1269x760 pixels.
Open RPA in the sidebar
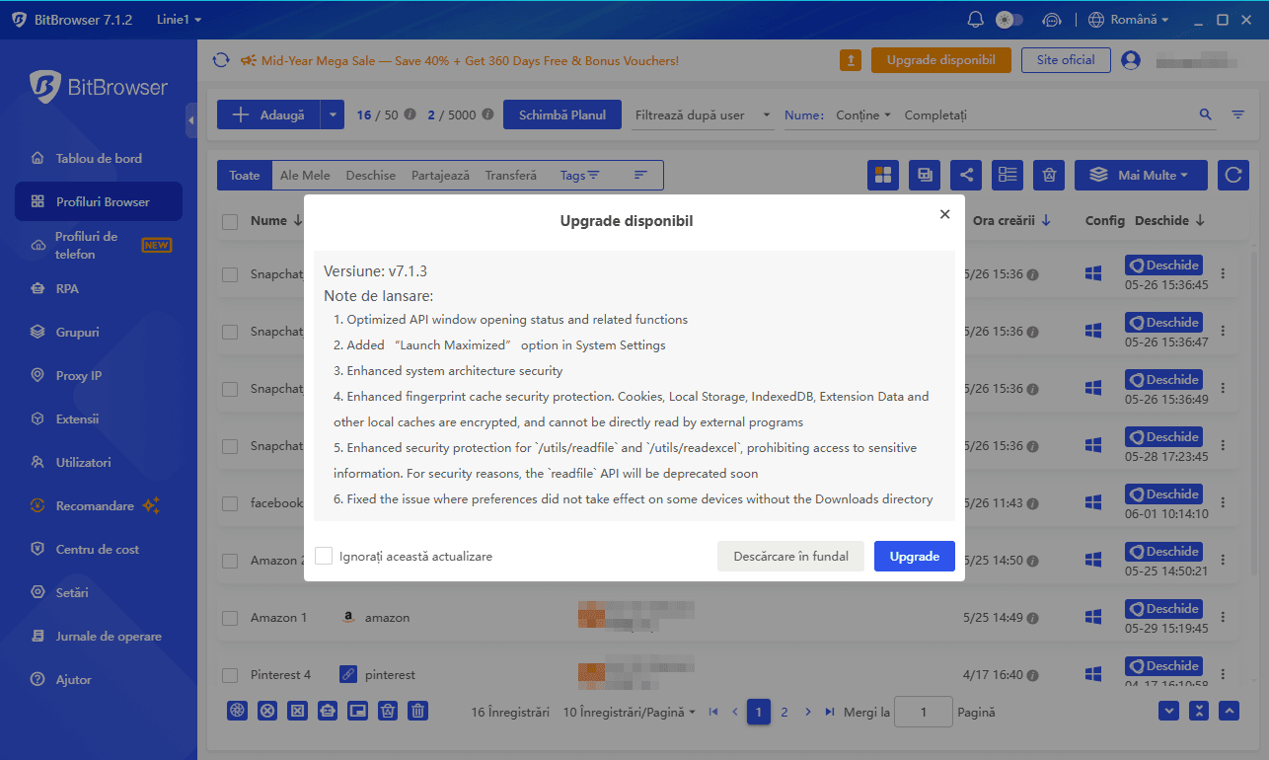[99, 288]
